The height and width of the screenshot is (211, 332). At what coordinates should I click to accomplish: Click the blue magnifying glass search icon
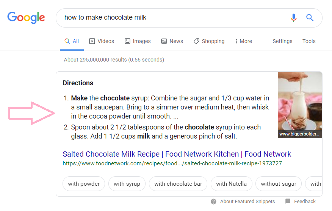tap(310, 18)
